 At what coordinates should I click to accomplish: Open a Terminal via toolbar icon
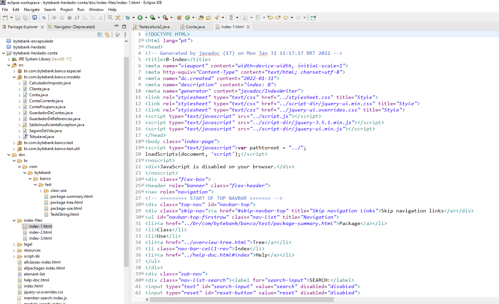tap(35, 18)
